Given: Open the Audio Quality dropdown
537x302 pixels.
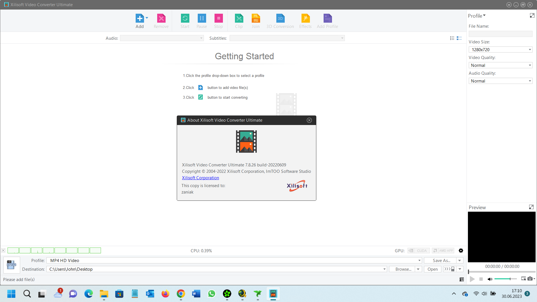Looking at the screenshot, I should 500,81.
